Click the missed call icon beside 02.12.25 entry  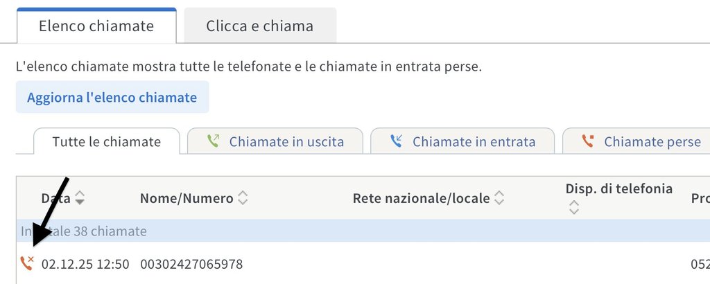coord(27,263)
